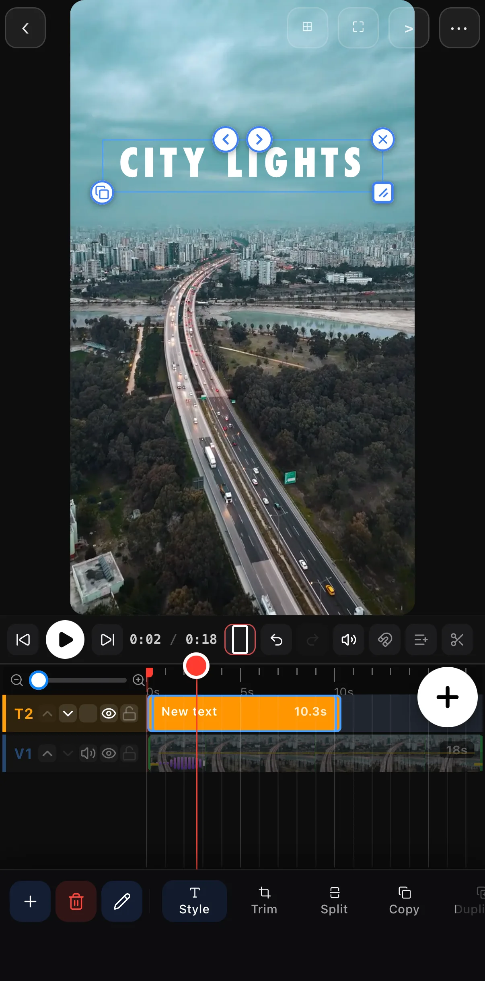Select the New text clip
485x981 pixels.
pos(244,713)
